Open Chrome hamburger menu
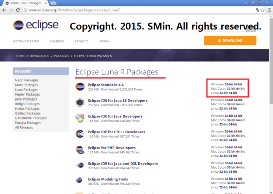273x194 pixels. 269,10
